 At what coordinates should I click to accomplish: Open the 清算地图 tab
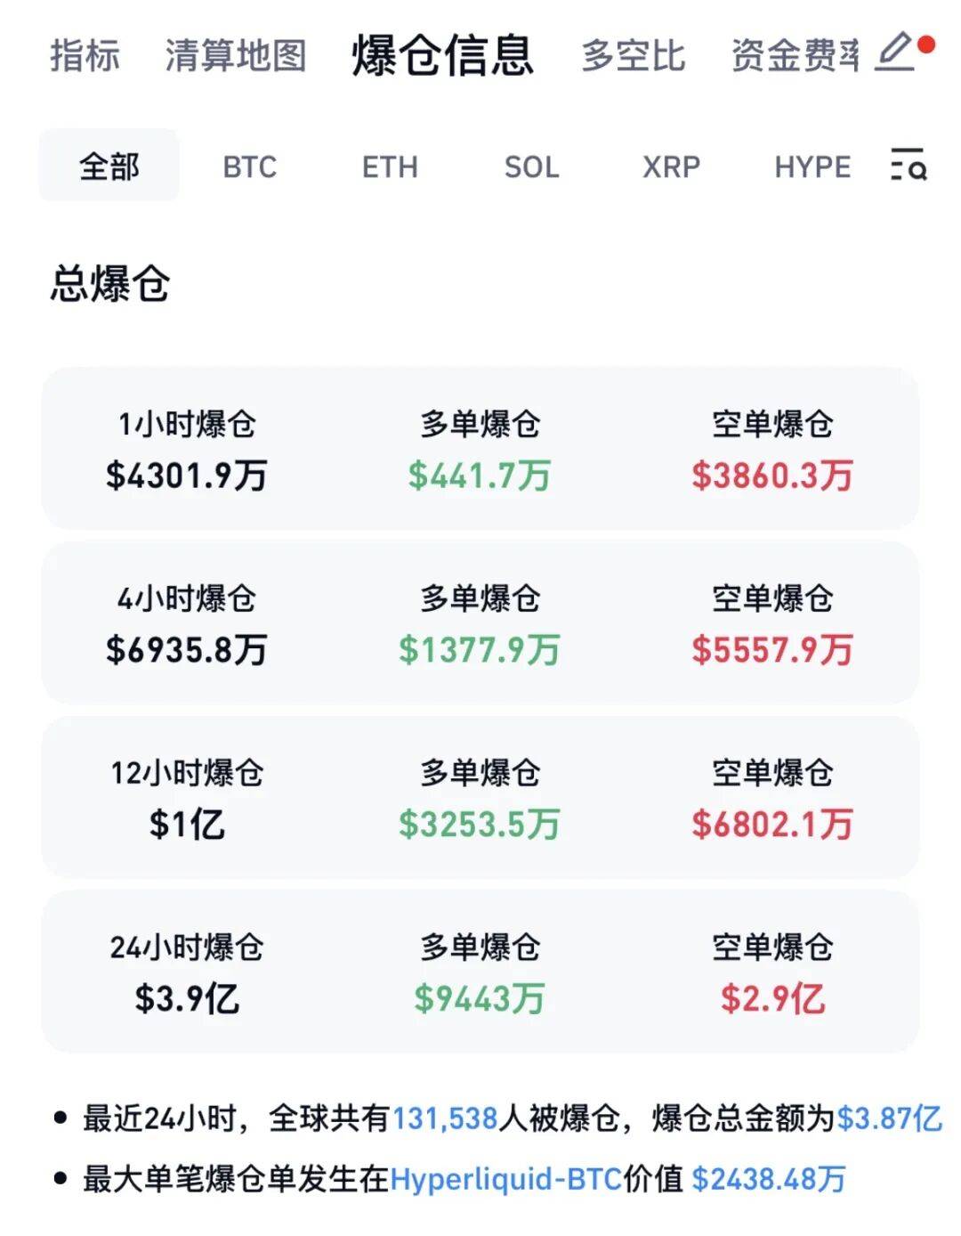coord(235,55)
